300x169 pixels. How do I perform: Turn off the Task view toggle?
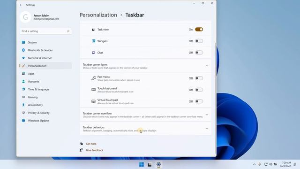point(199,30)
